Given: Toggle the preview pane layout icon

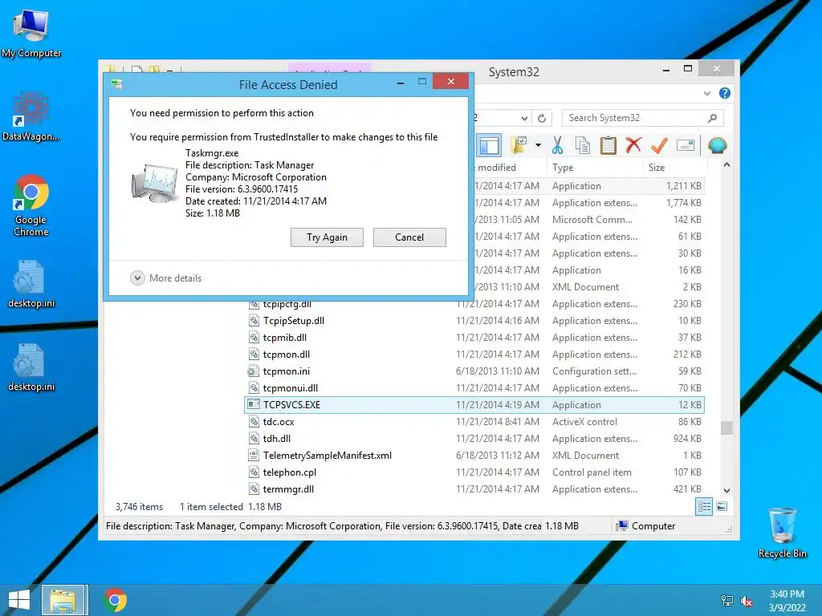Looking at the screenshot, I should (489, 145).
